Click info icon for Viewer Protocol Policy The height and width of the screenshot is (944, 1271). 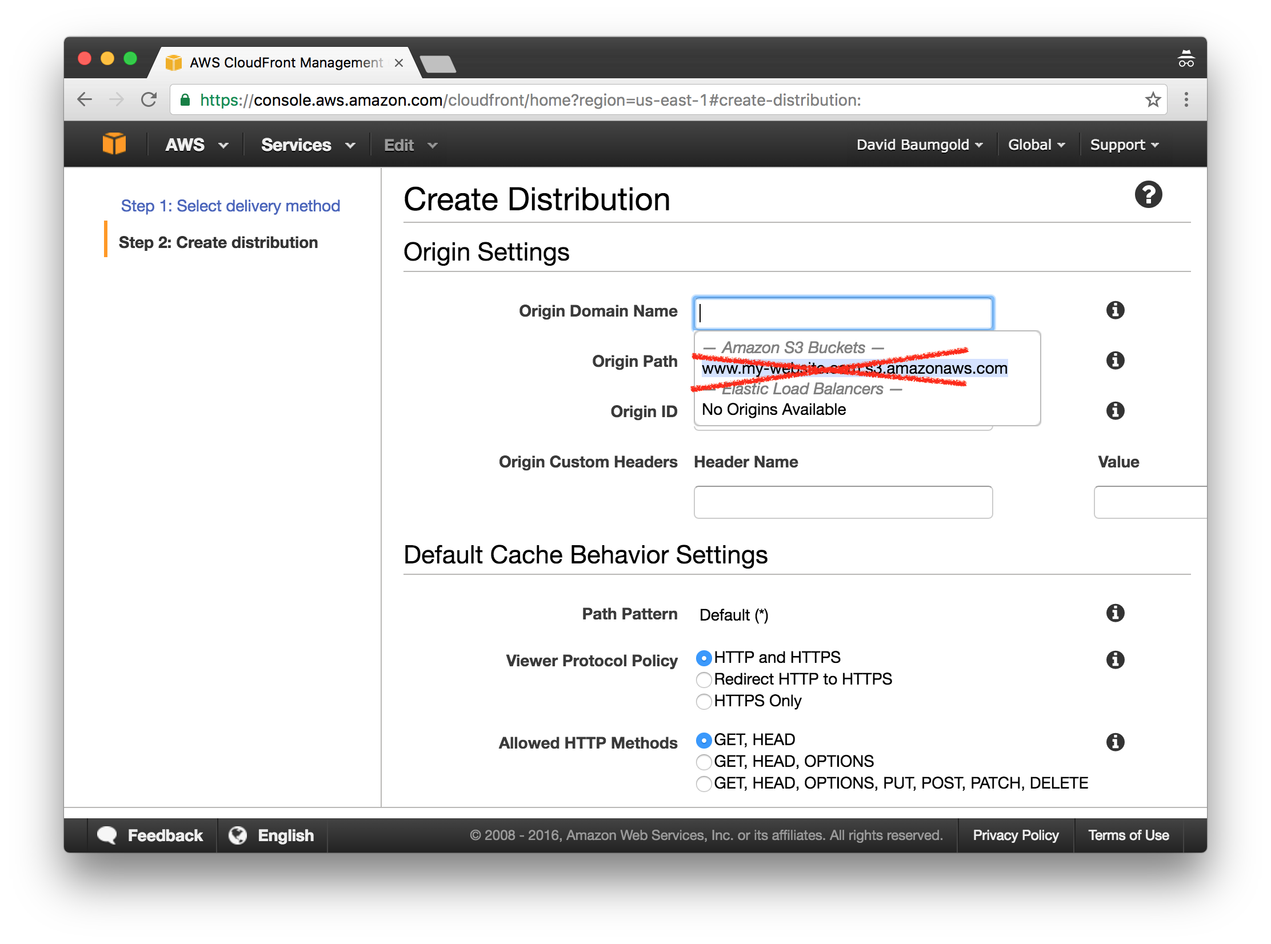pyautogui.click(x=1115, y=660)
